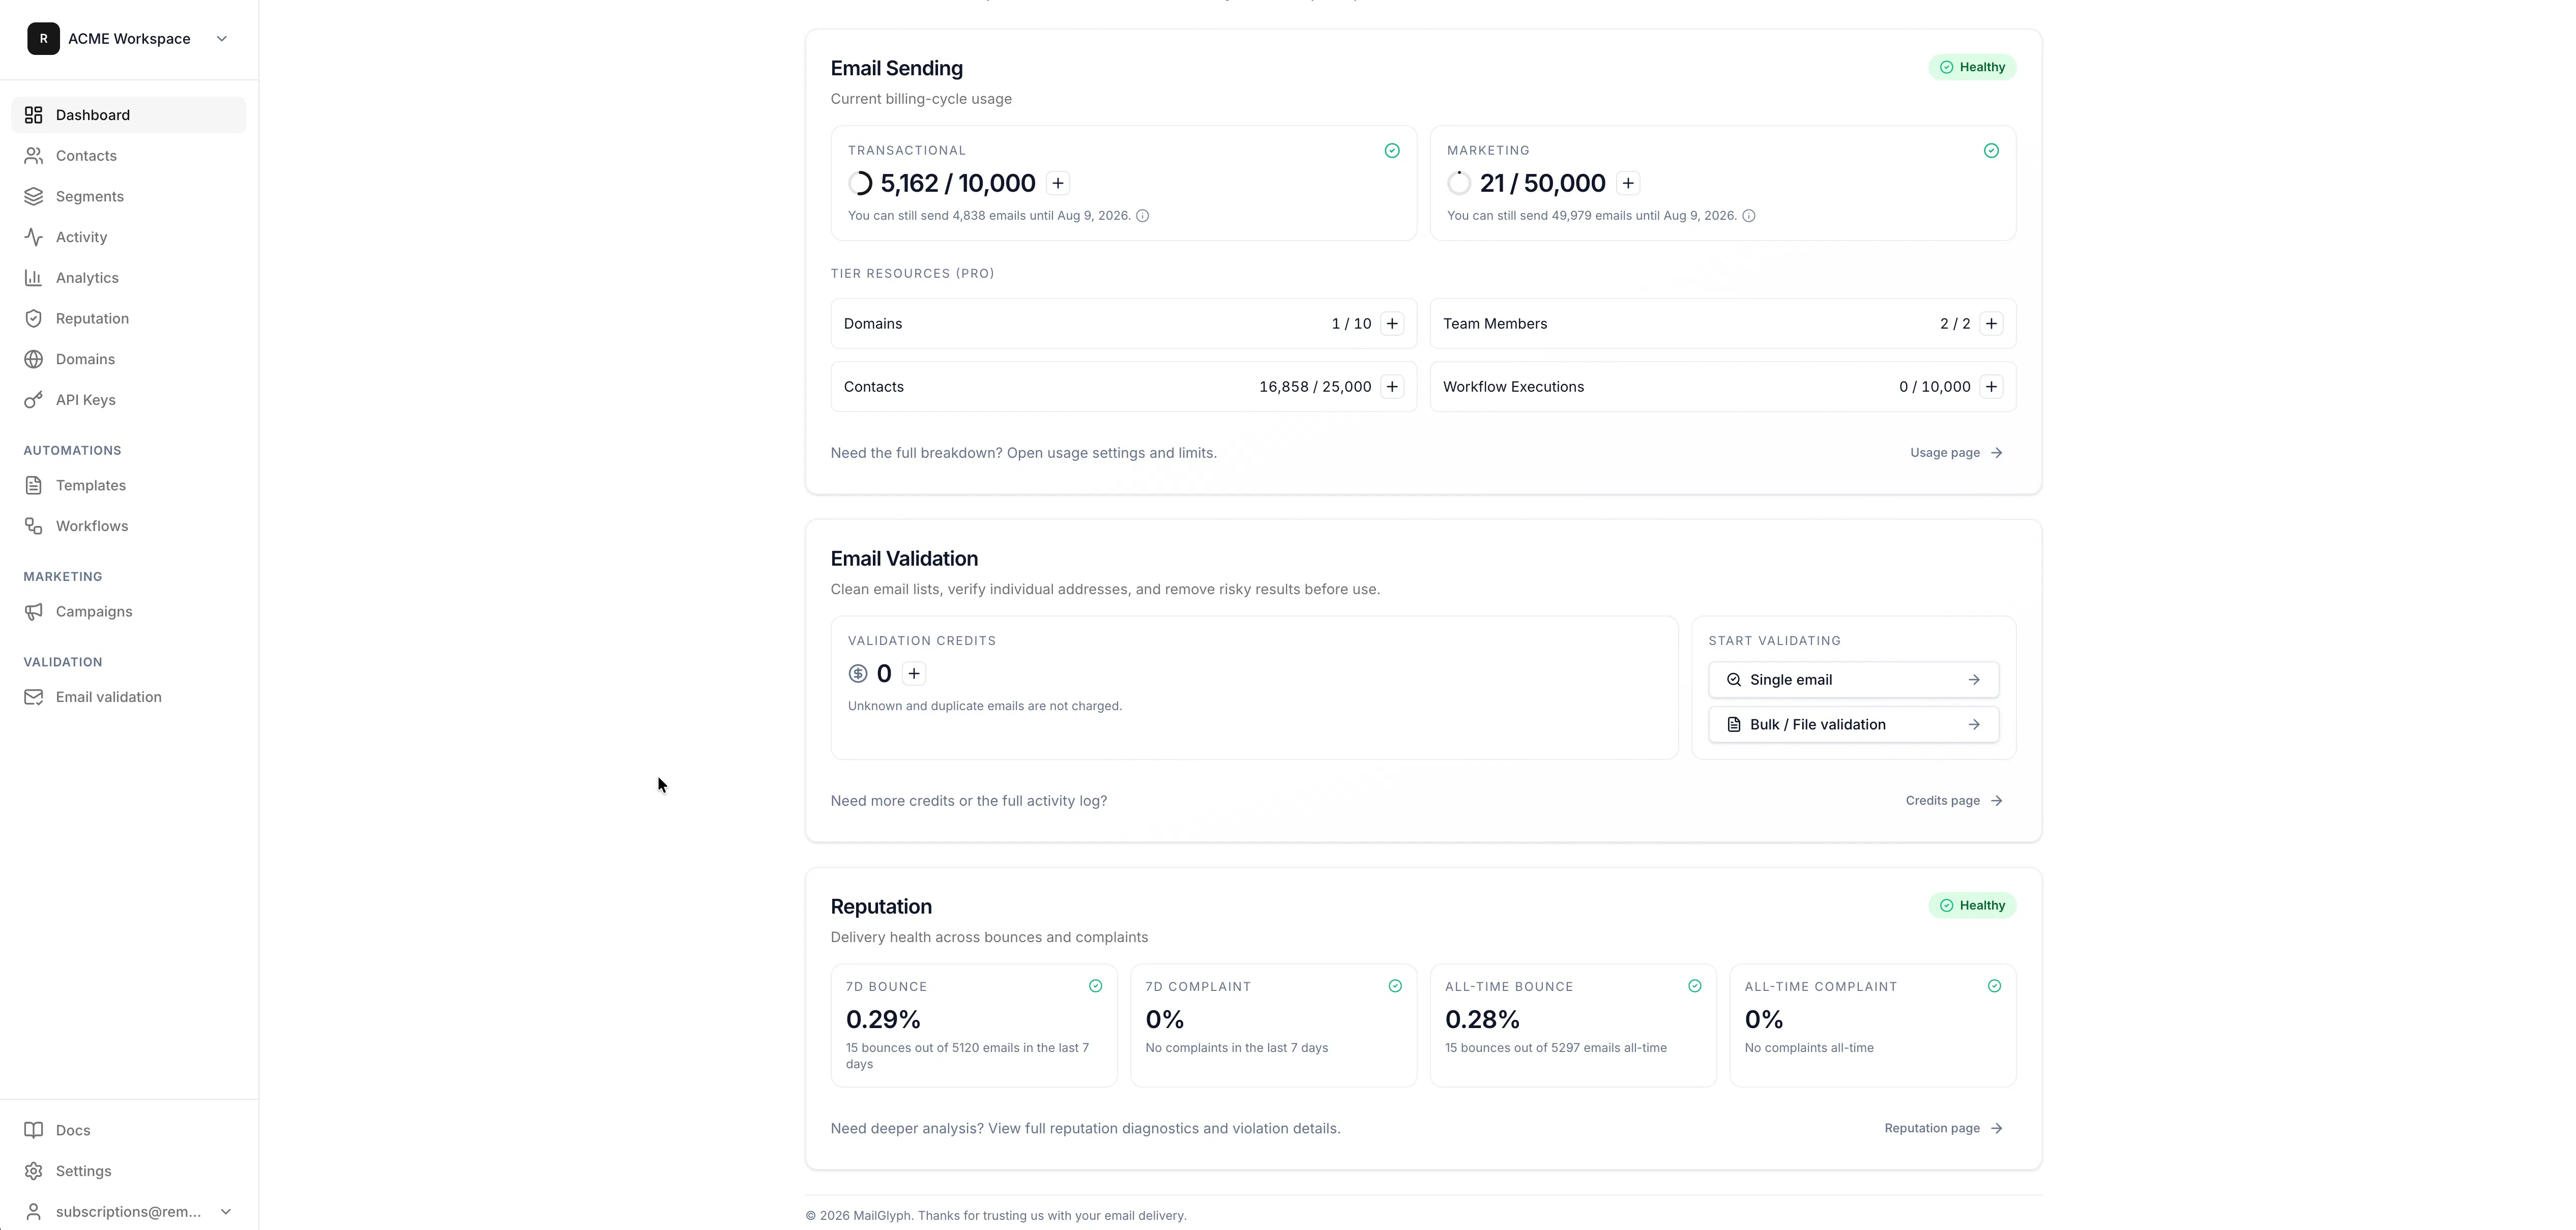Click the info icon after 49,979 emails note

pos(1749,216)
